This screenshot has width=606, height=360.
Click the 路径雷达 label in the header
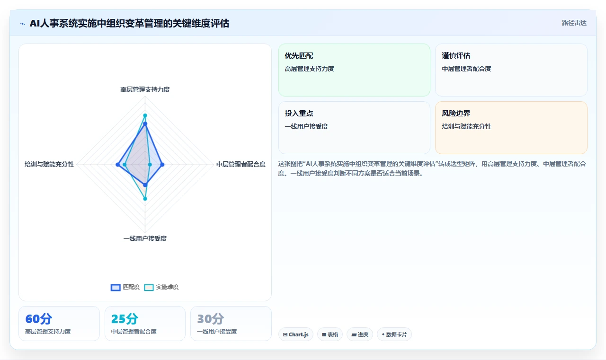(574, 23)
